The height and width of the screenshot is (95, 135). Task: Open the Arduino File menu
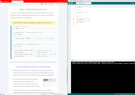(x=69, y=1)
